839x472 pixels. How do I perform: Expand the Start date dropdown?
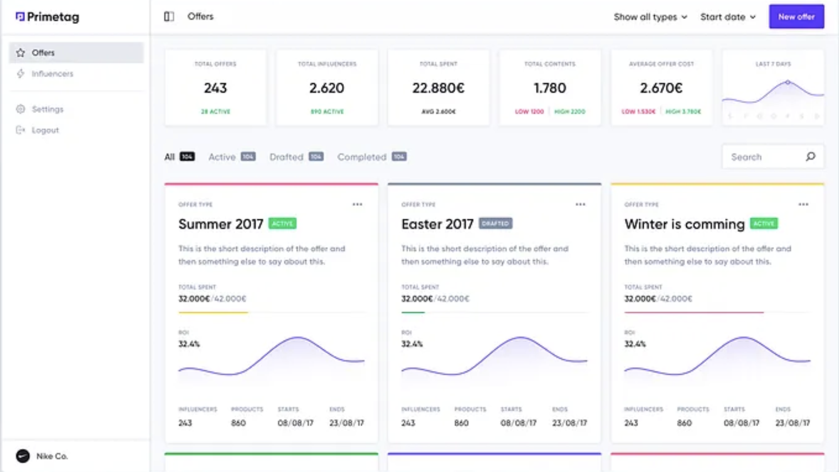point(728,17)
